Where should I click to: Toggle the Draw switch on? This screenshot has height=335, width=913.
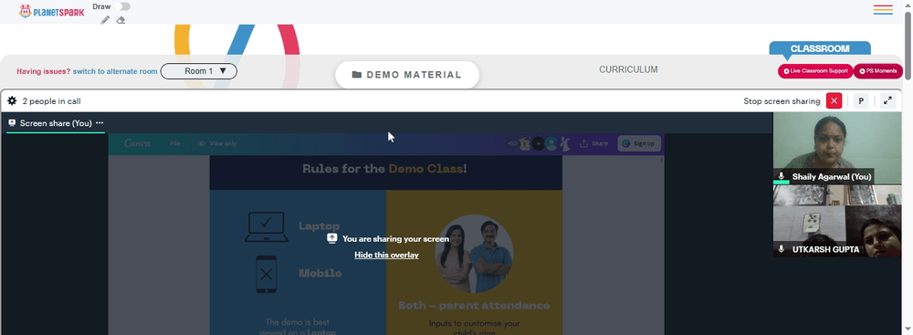click(x=122, y=6)
